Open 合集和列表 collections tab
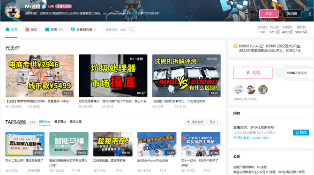Screen dimensions: 314x175 [x=83, y=29]
